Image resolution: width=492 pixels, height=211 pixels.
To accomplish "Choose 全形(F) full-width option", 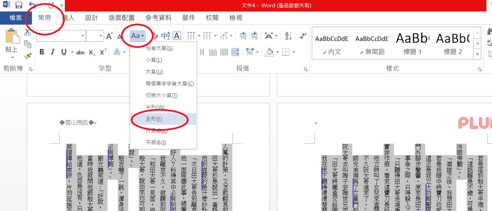I will pos(163,119).
